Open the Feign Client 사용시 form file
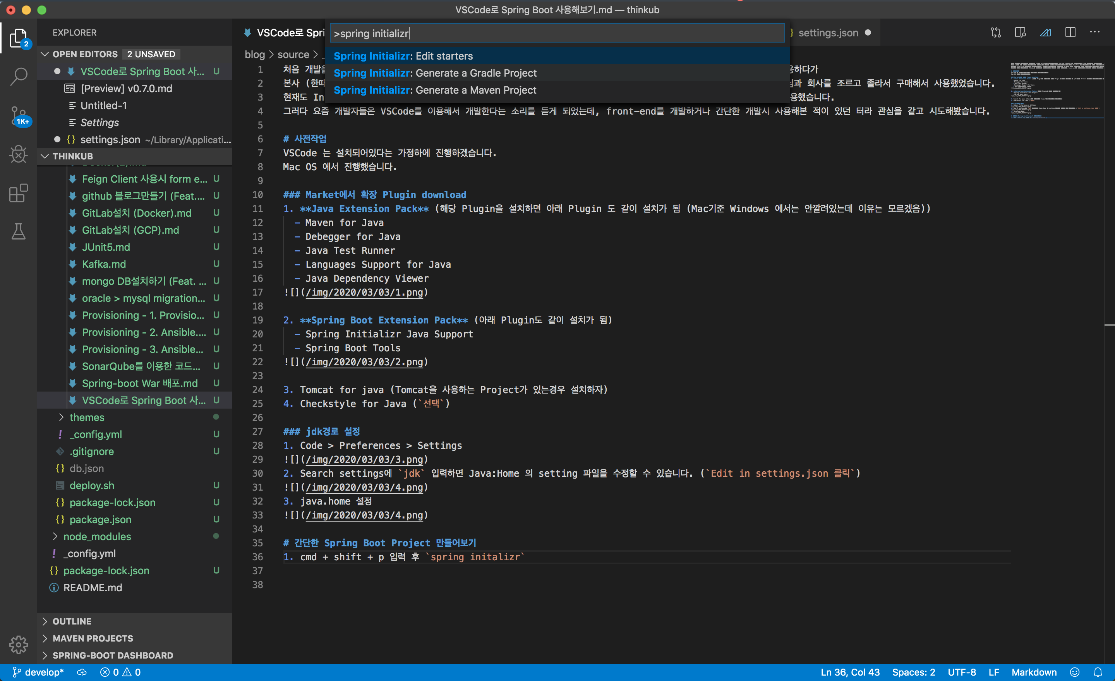This screenshot has height=681, width=1115. tap(134, 179)
